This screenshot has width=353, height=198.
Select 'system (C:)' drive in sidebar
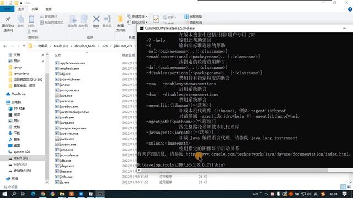point(22,152)
